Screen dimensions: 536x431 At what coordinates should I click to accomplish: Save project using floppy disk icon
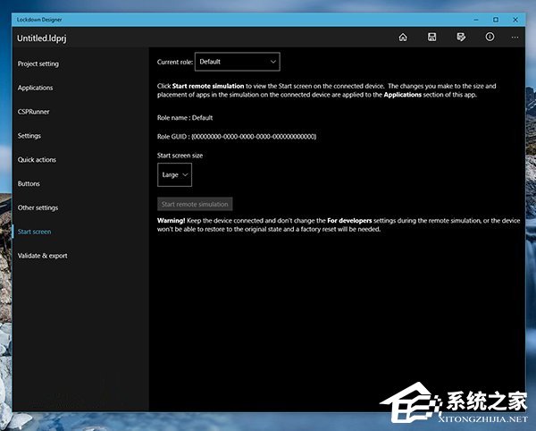coord(431,37)
